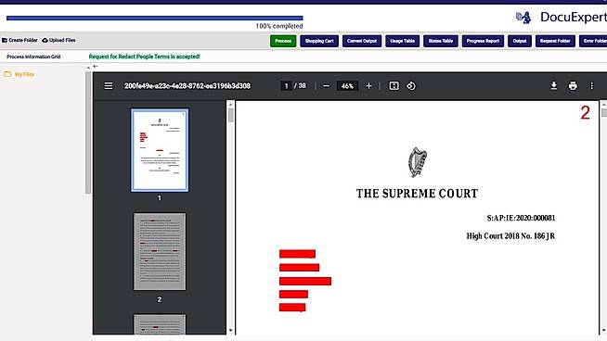Screen dimensions: 607x341
Task: Open the PDF sidebar hamburger menu
Action: coord(109,86)
